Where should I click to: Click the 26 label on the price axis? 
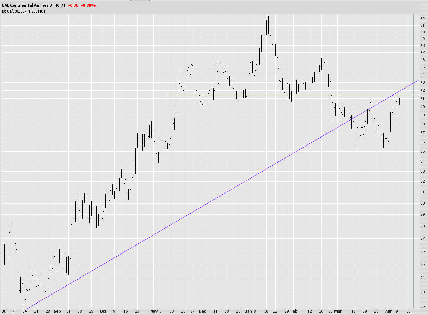point(422,251)
